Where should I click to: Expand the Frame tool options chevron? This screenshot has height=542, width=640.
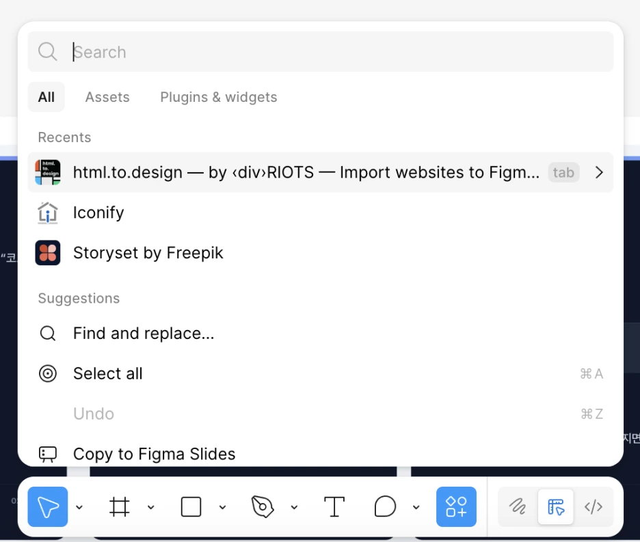(x=151, y=507)
